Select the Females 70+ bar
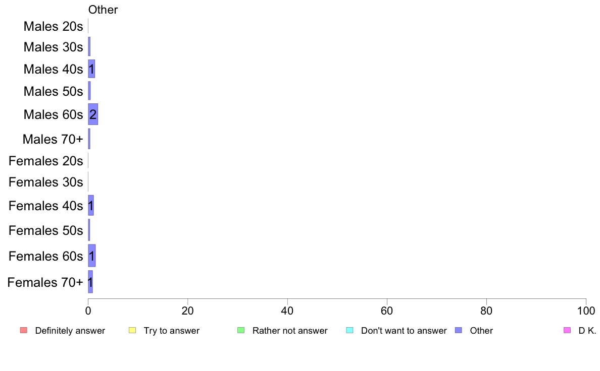This screenshot has height=371, width=600. [90, 282]
